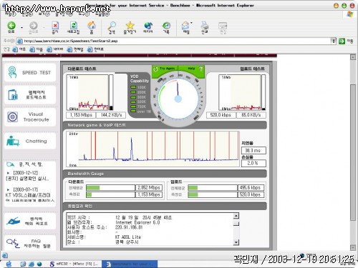Open the overseas report sidebar item above FAQ
Screen dimensions: 358x268
pos(30,221)
